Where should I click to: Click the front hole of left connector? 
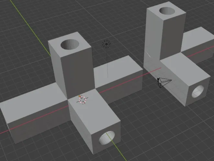[x=107, y=138]
